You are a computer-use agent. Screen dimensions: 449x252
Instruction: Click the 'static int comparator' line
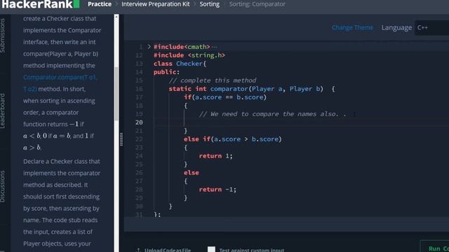coord(251,89)
